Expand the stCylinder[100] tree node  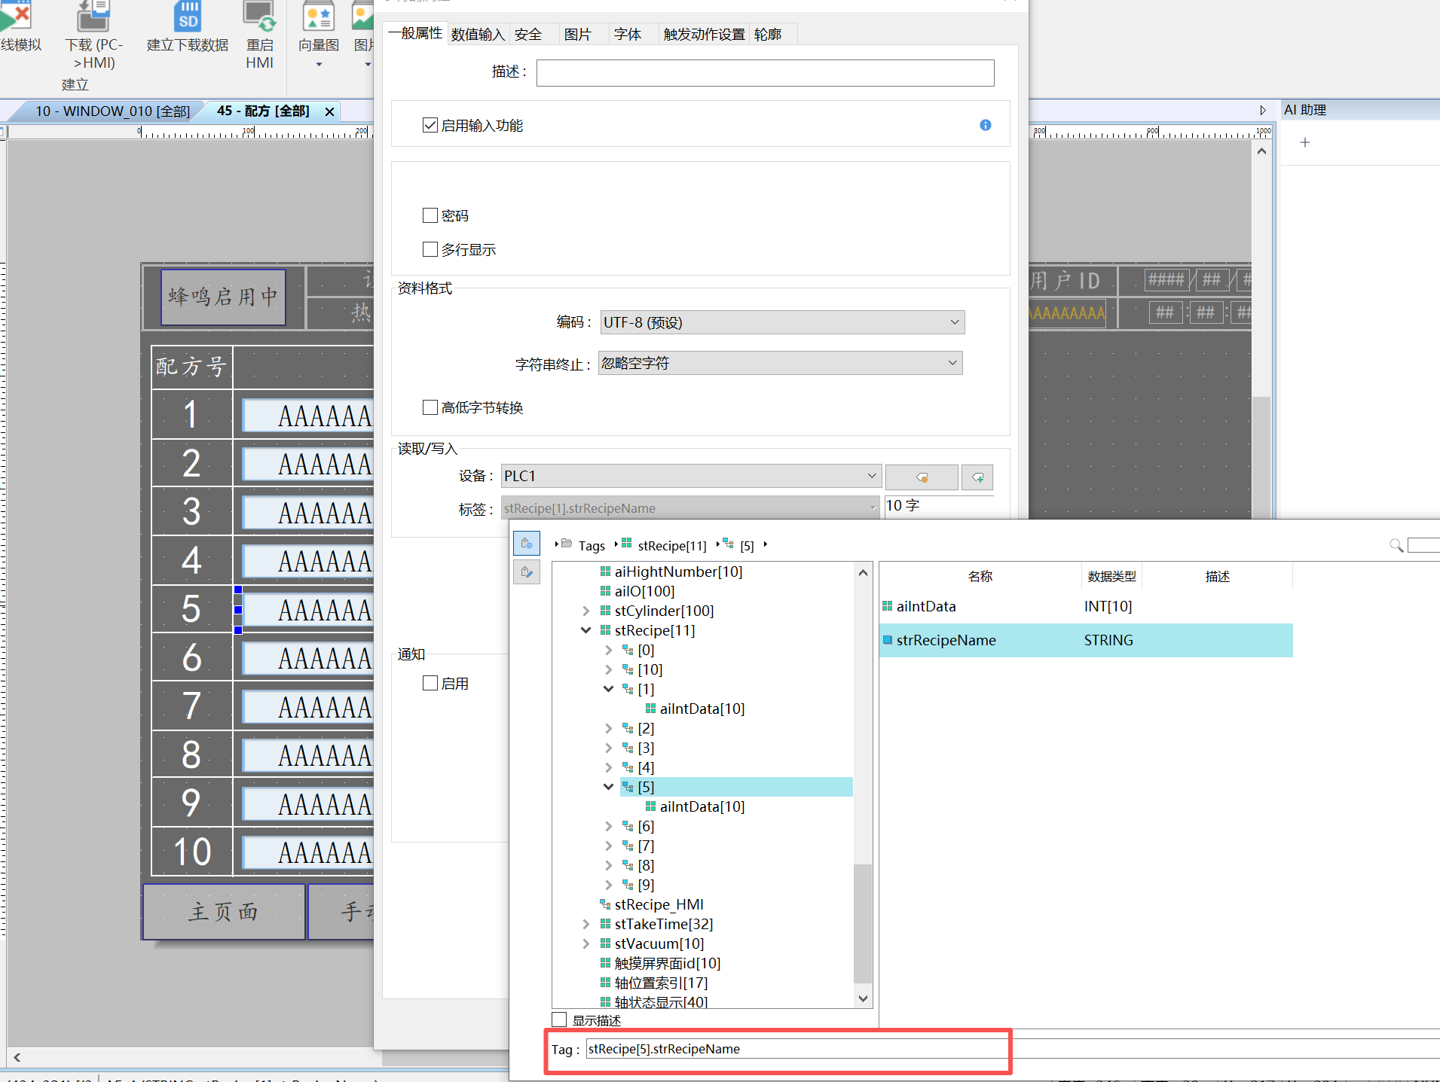tap(586, 611)
